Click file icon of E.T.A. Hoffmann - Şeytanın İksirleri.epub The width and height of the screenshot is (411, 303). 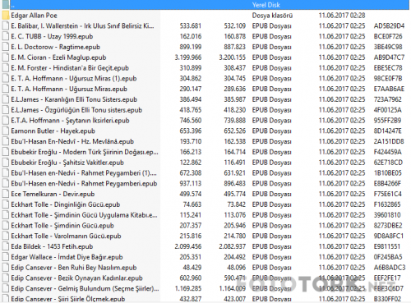pos(6,121)
